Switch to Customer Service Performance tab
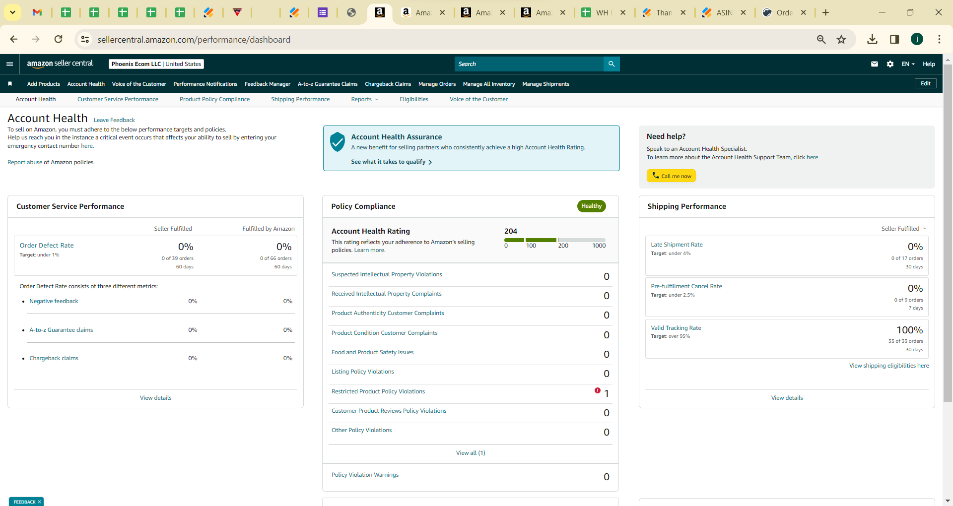Screen dimensions: 953x506 point(118,99)
